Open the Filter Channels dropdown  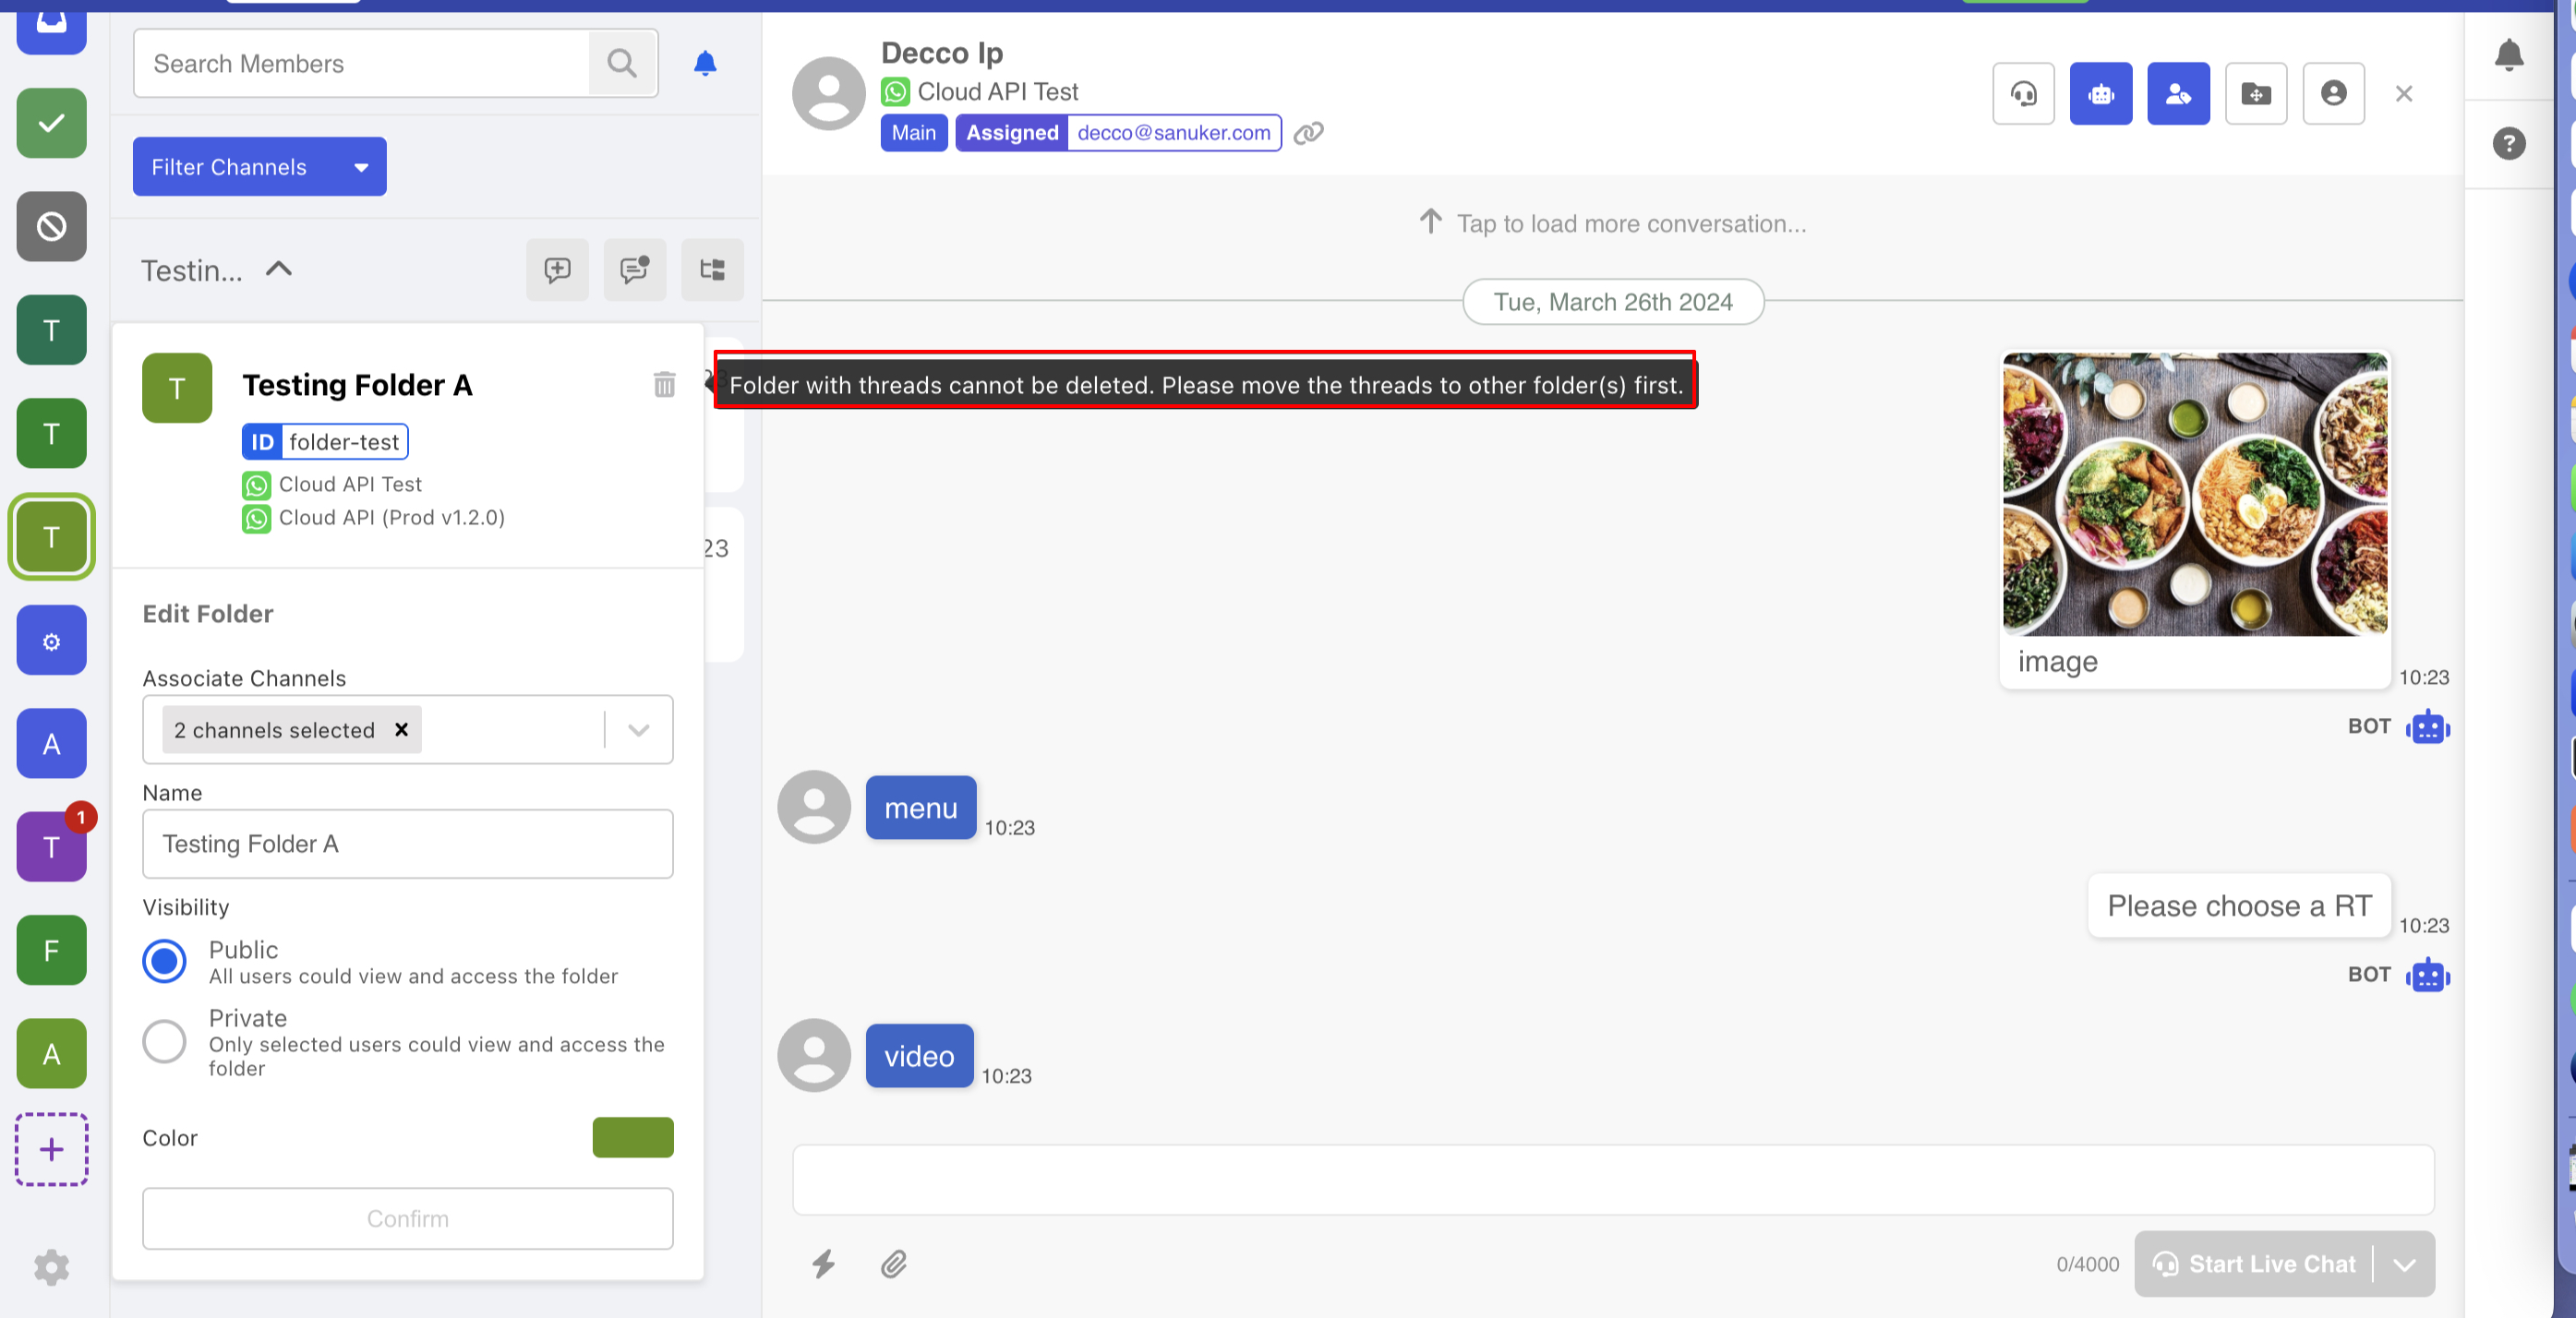pyautogui.click(x=259, y=167)
